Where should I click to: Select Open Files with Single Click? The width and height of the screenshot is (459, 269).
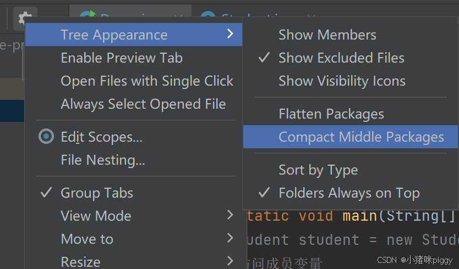134,81
